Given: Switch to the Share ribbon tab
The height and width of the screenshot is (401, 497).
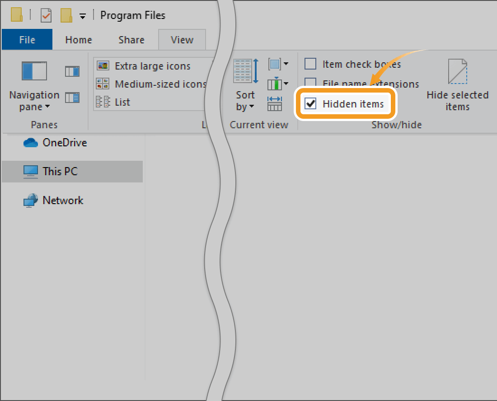Looking at the screenshot, I should point(131,40).
